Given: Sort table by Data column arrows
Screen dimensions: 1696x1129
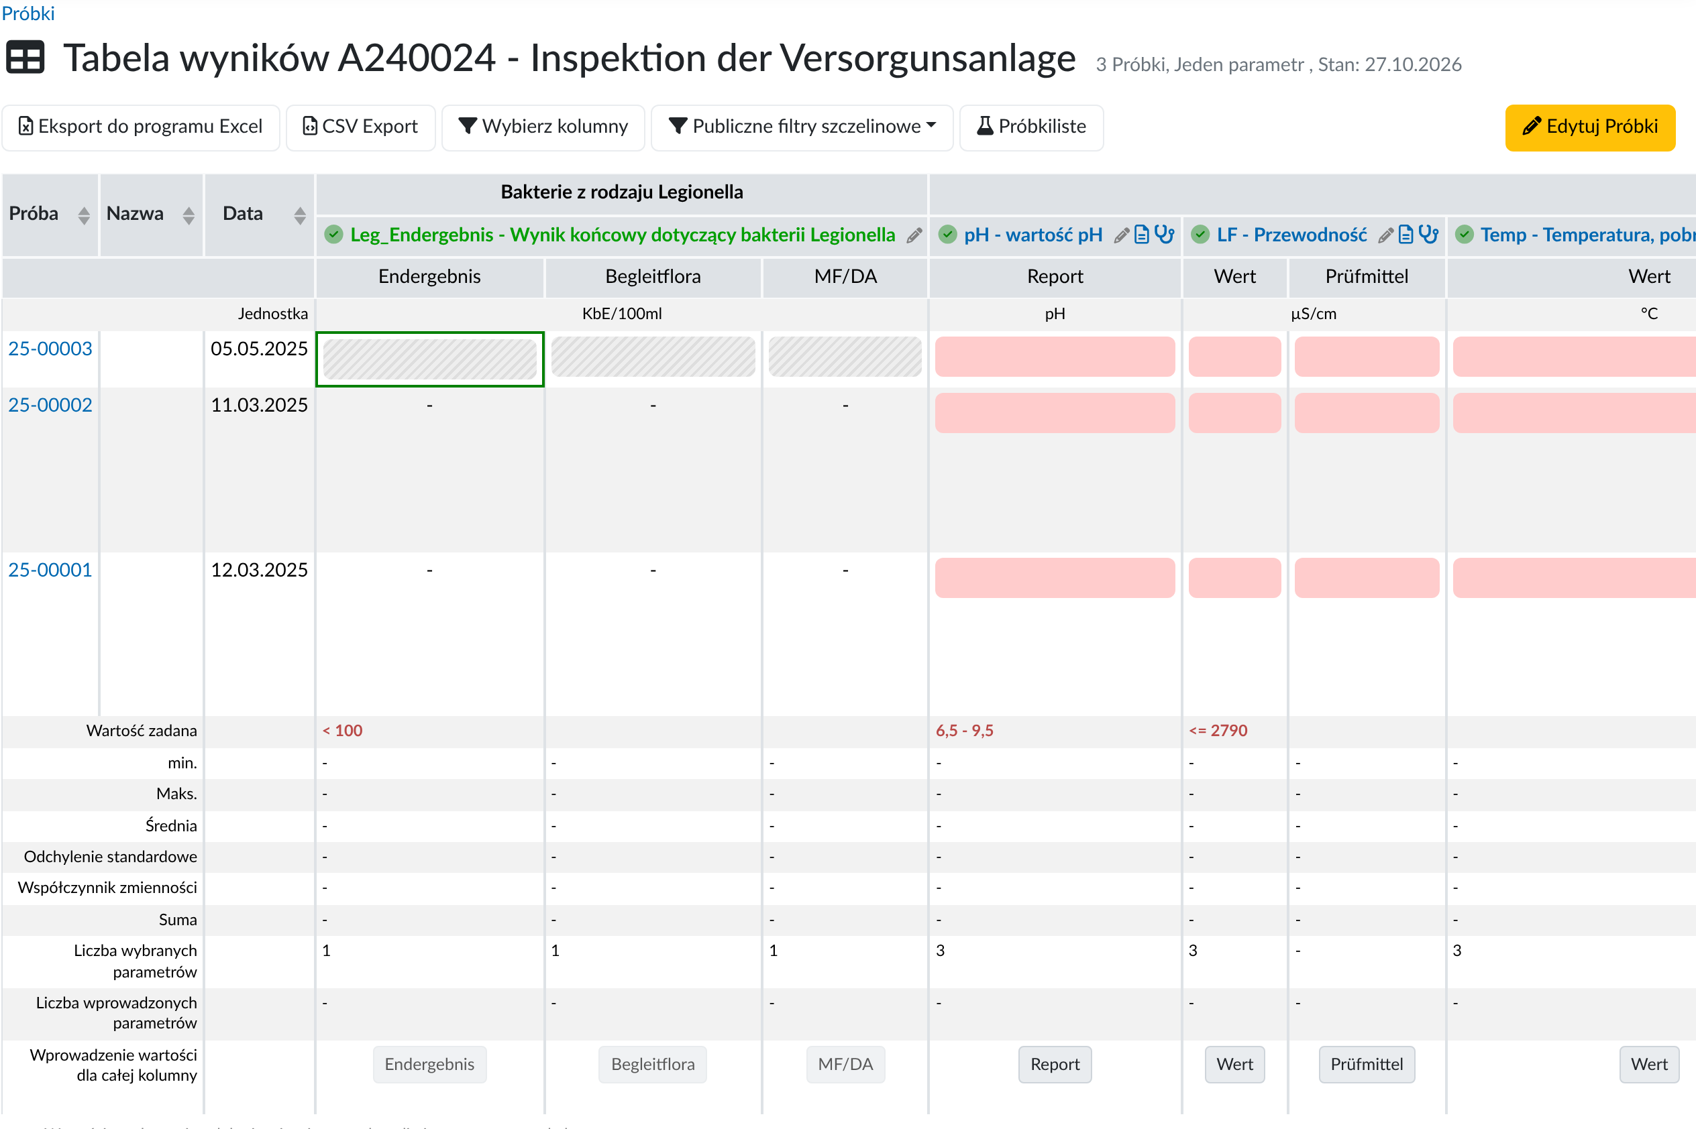Looking at the screenshot, I should tap(301, 215).
